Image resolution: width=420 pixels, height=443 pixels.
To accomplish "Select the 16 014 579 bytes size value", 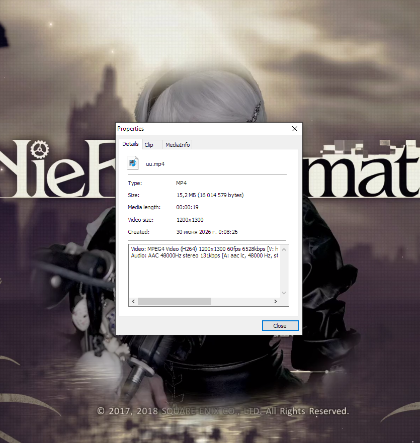I will [210, 195].
